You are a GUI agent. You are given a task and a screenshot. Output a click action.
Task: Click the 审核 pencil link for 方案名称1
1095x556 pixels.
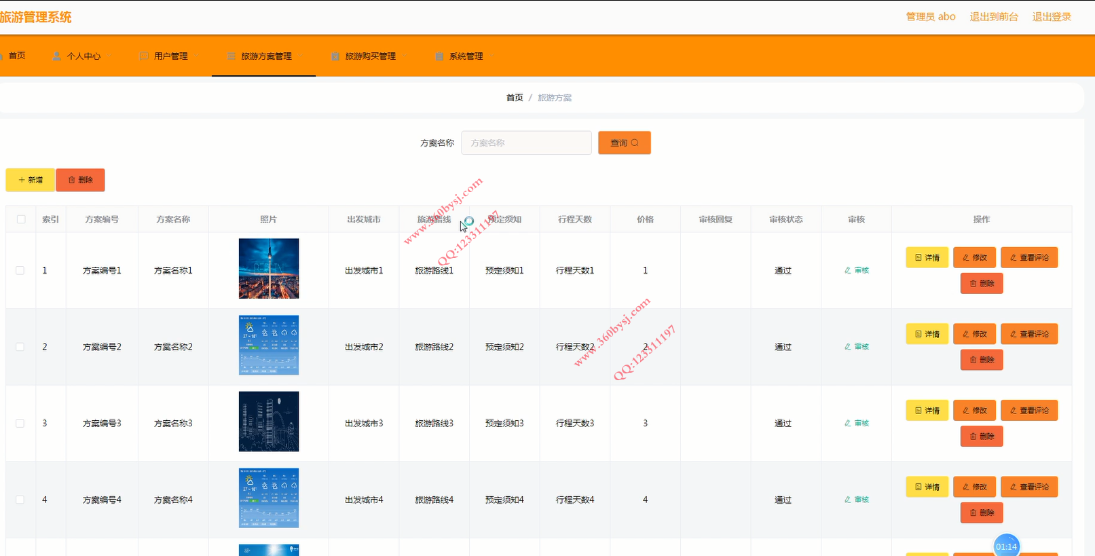tap(857, 270)
